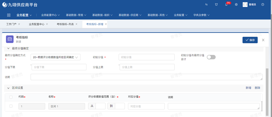The width and height of the screenshot is (272, 117).
Task: Open the theme shirt icon
Action: [x=216, y=5]
